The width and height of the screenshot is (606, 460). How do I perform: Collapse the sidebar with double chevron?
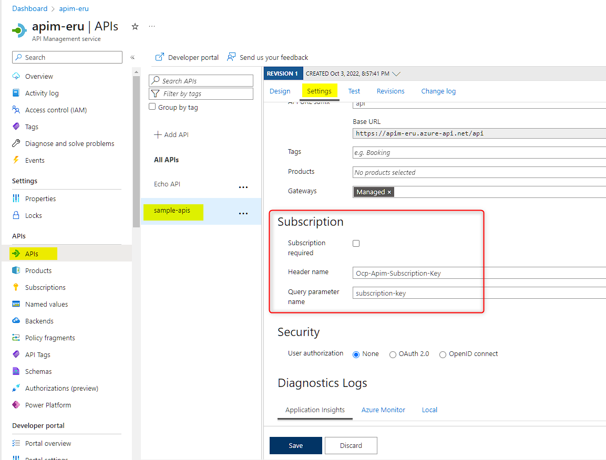coord(132,57)
